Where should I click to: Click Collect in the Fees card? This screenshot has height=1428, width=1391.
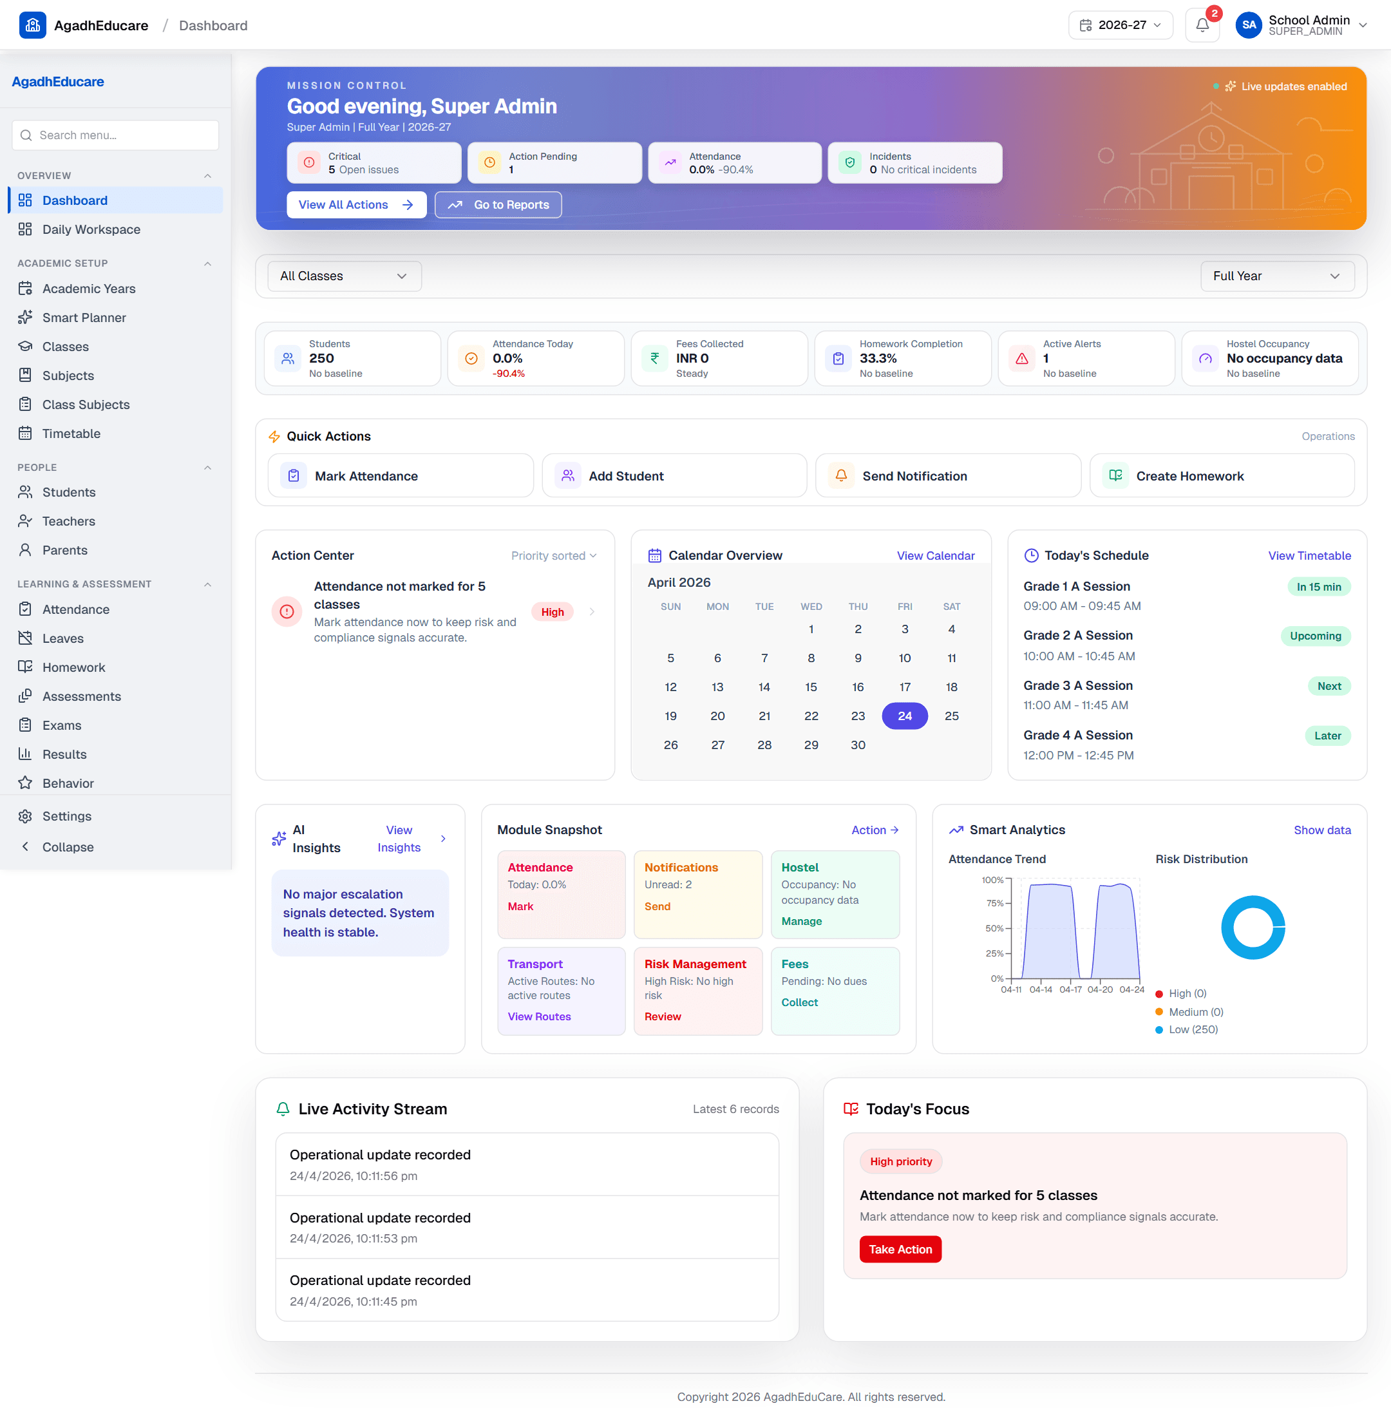[x=799, y=1002]
